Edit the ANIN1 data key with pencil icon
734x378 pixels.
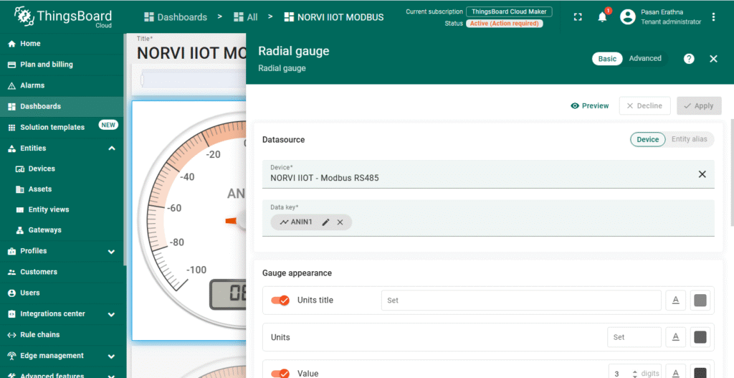(326, 222)
